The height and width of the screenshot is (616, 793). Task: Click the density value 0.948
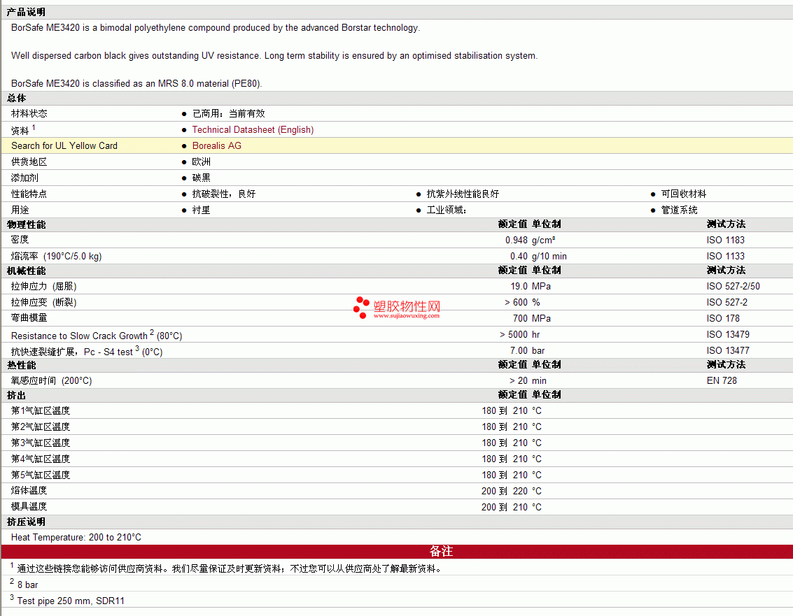(517, 240)
